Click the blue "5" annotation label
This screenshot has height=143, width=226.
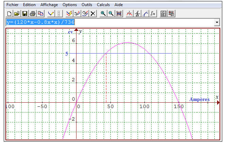67,54
